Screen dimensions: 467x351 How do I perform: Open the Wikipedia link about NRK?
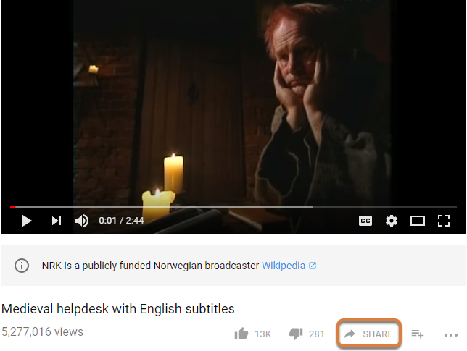pyautogui.click(x=284, y=266)
